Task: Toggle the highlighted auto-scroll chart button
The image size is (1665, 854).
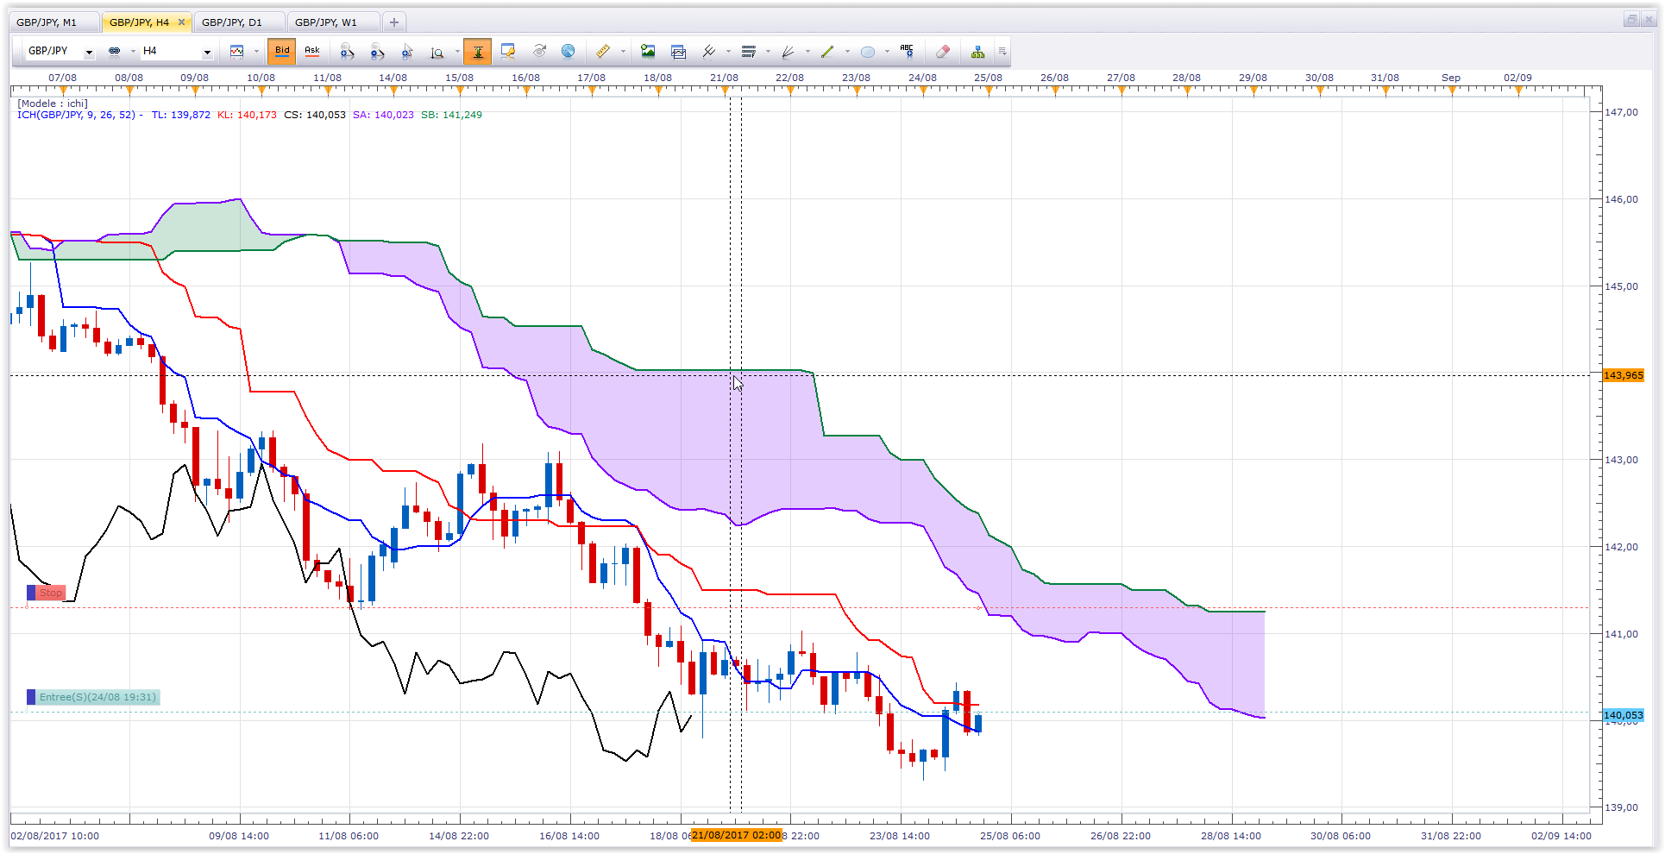Action: [477, 52]
